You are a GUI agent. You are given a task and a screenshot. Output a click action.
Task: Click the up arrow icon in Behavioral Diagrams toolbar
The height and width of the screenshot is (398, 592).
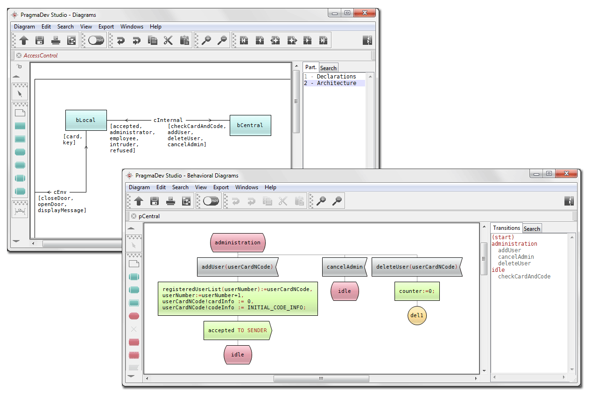tap(139, 201)
